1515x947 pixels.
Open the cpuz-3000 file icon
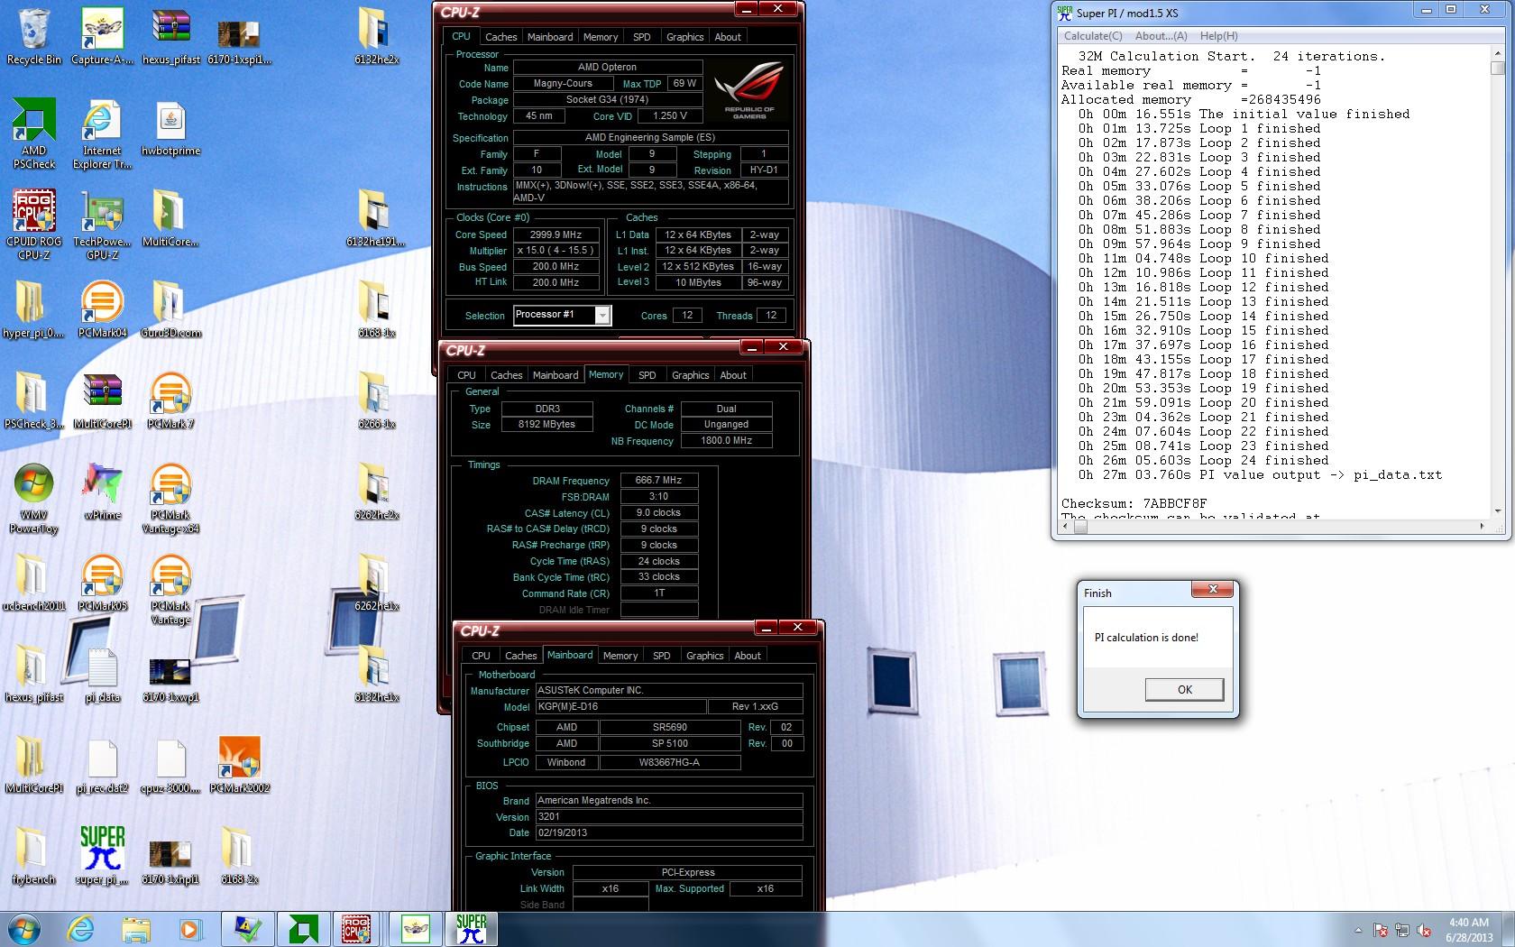coord(170,765)
